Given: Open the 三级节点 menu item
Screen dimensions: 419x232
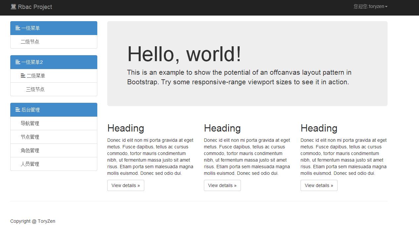Looking at the screenshot, I should pos(54,89).
